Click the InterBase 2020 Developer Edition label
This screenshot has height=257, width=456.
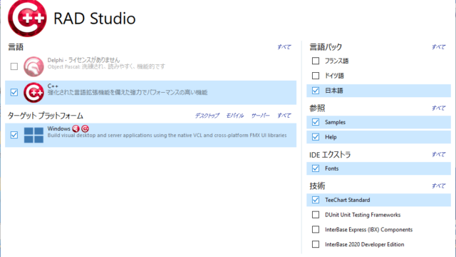(364, 244)
